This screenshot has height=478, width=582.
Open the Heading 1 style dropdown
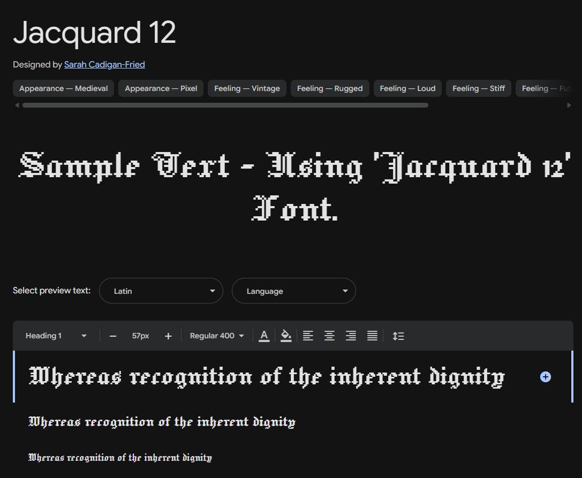pyautogui.click(x=56, y=336)
